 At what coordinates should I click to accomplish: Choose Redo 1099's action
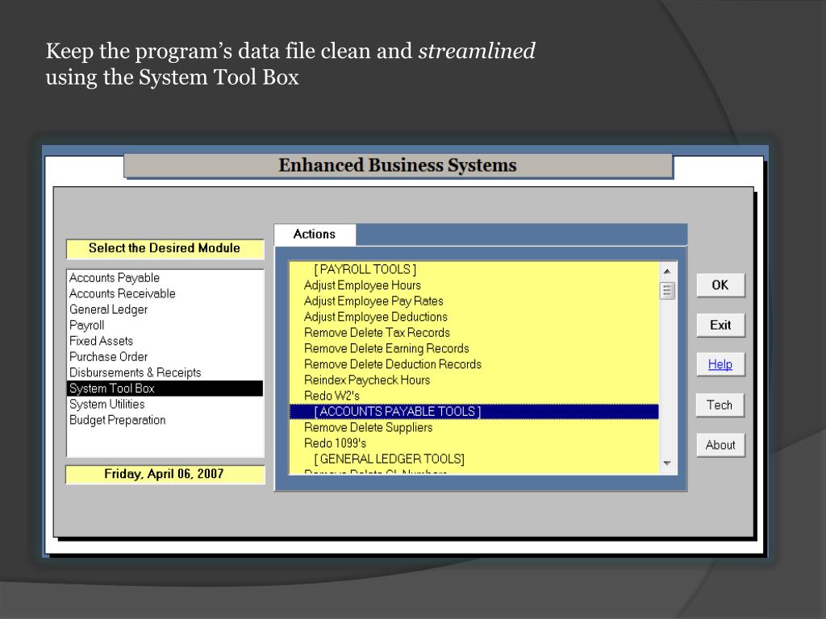(474, 443)
